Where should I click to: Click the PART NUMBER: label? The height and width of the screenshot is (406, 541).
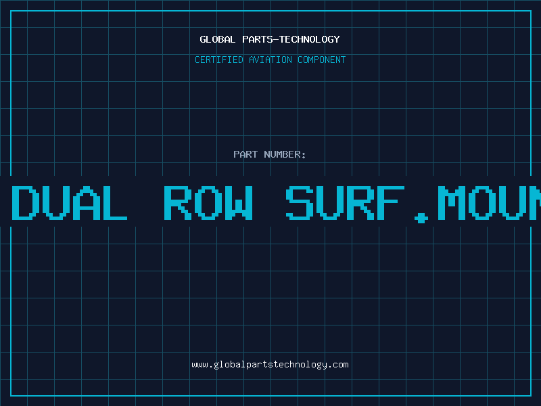[x=270, y=155]
